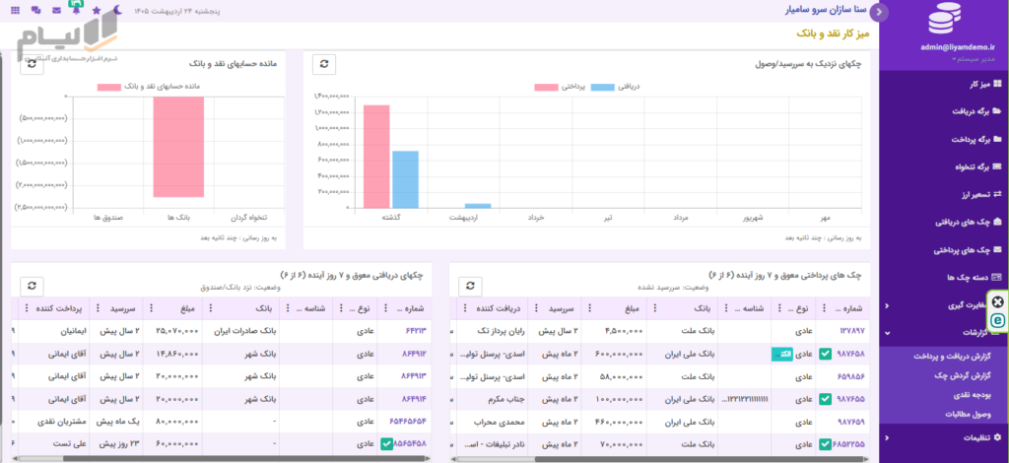Refresh the چکهای نزدیک به سررسید chart
Image resolution: width=1009 pixels, height=463 pixels.
323,64
